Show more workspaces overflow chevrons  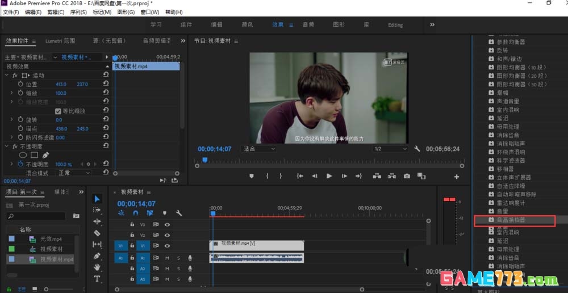click(x=432, y=24)
